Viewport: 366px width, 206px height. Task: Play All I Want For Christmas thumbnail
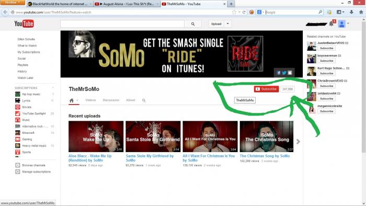[x=210, y=136]
